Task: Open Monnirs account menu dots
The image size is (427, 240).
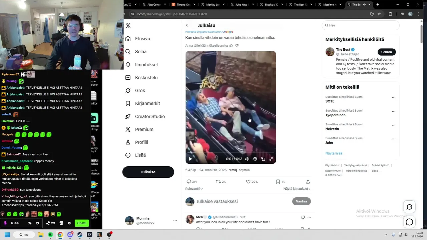Action: (x=175, y=221)
